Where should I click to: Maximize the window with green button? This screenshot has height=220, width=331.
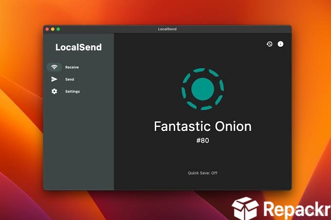[x=58, y=29]
